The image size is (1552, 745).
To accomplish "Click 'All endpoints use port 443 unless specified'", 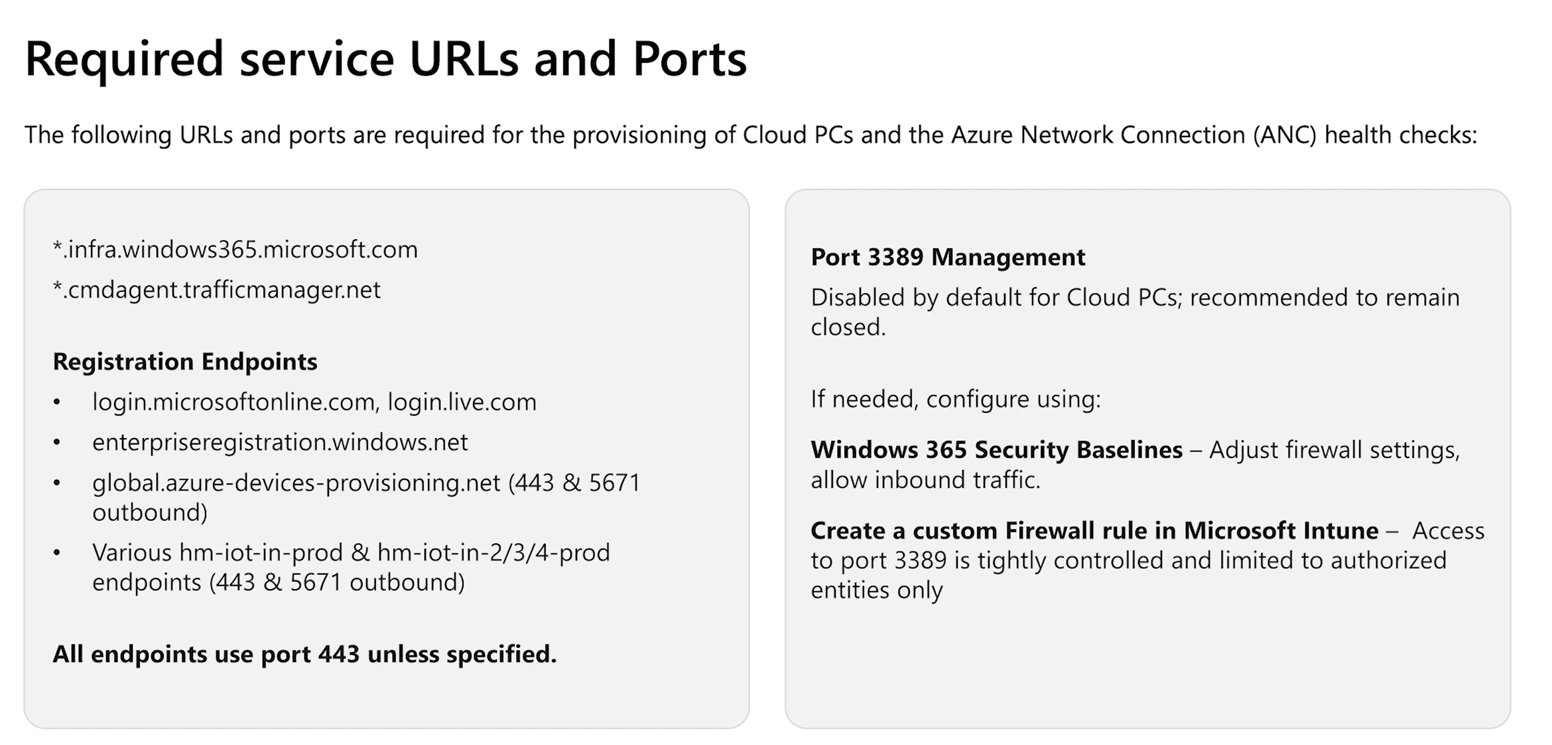I will coord(304,654).
